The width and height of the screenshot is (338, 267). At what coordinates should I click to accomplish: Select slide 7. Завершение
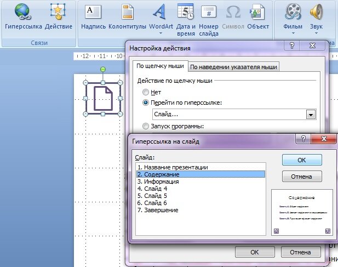[200, 210]
